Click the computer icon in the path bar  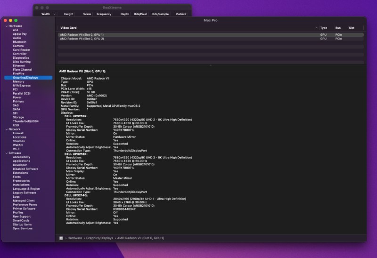(61, 238)
